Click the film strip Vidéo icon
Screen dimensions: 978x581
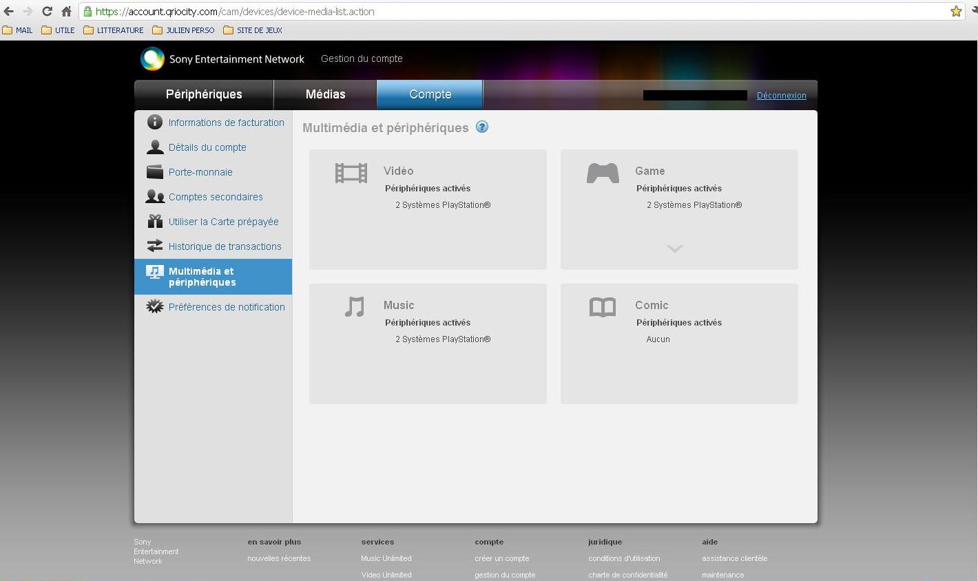(x=351, y=173)
